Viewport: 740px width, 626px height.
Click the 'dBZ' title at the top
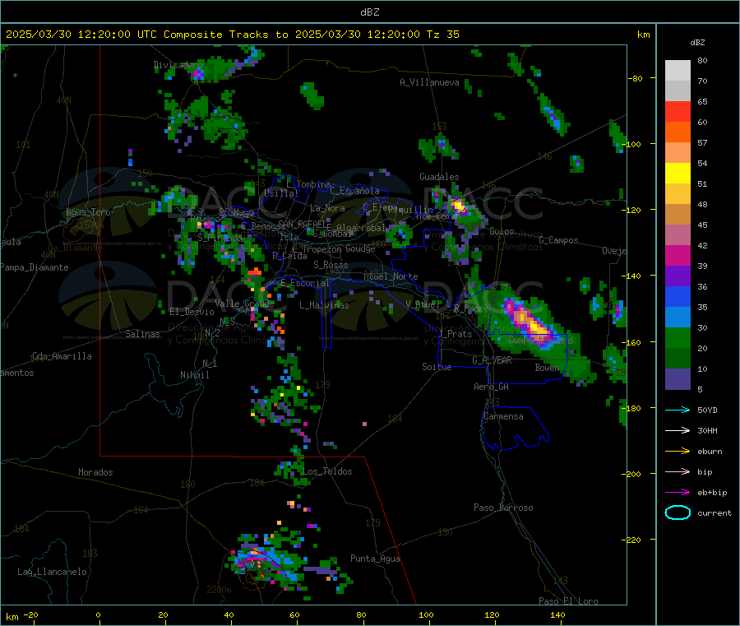(369, 12)
